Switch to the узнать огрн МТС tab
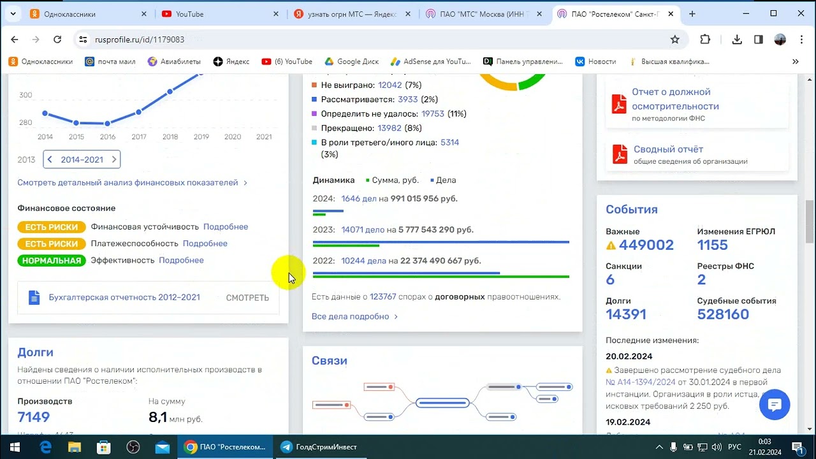Viewport: 816px width, 459px height. [x=351, y=14]
